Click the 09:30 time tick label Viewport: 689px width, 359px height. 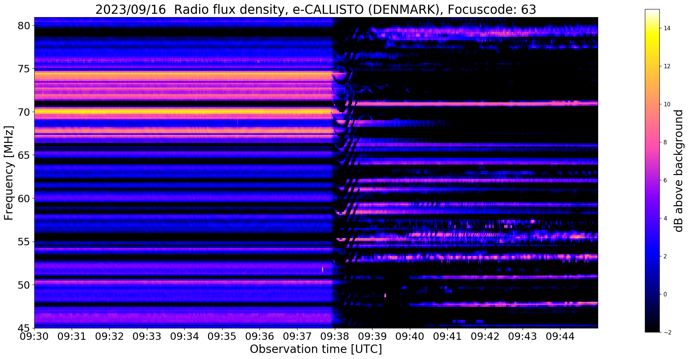pyautogui.click(x=34, y=336)
